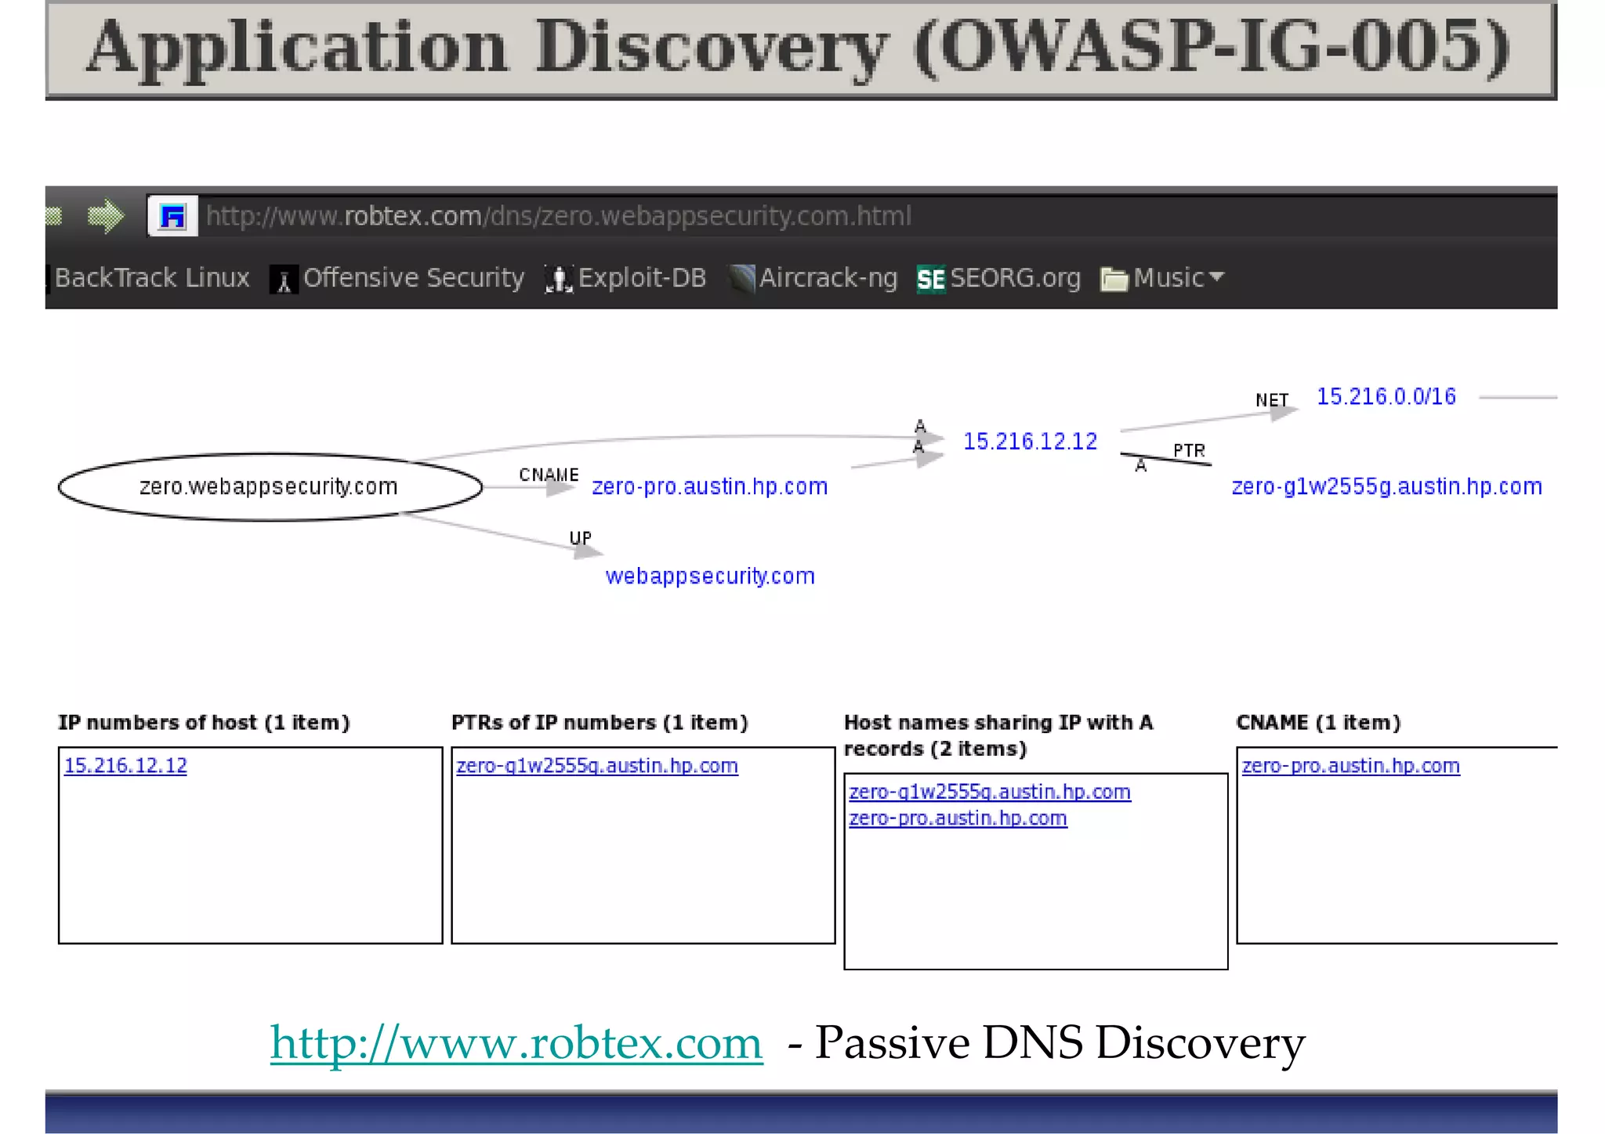Click the NET edge label in graph

(x=1272, y=401)
